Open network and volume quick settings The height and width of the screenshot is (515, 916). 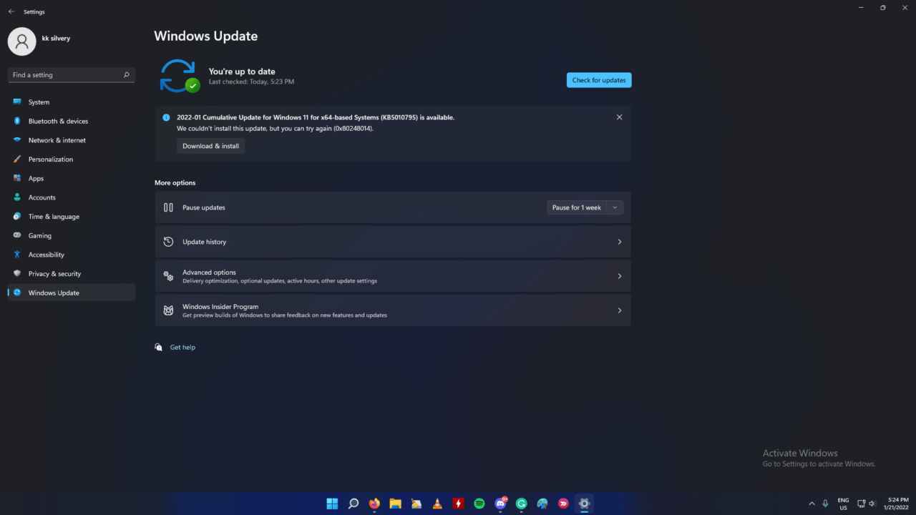click(867, 504)
